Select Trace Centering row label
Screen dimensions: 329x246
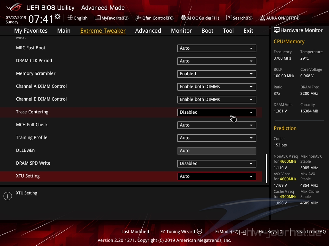click(x=32, y=112)
